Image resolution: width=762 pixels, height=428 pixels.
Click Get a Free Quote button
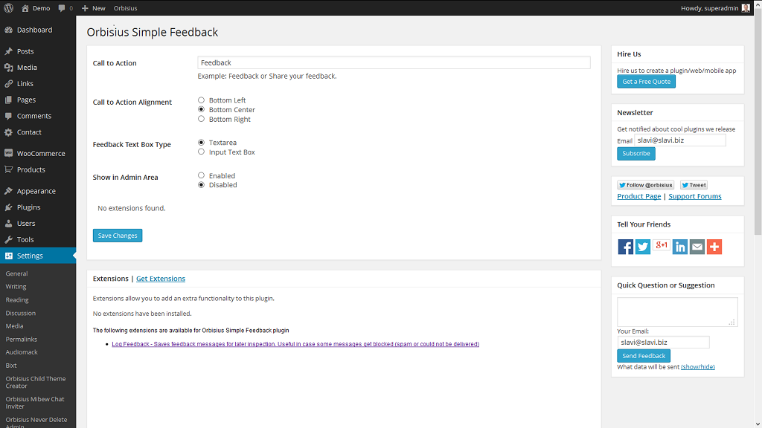tap(647, 82)
